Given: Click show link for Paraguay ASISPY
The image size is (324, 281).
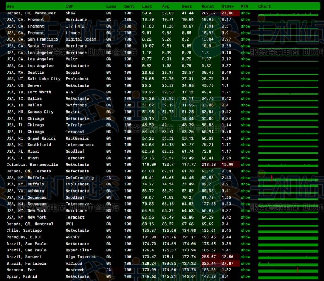Looking at the screenshot, I should point(245,237).
